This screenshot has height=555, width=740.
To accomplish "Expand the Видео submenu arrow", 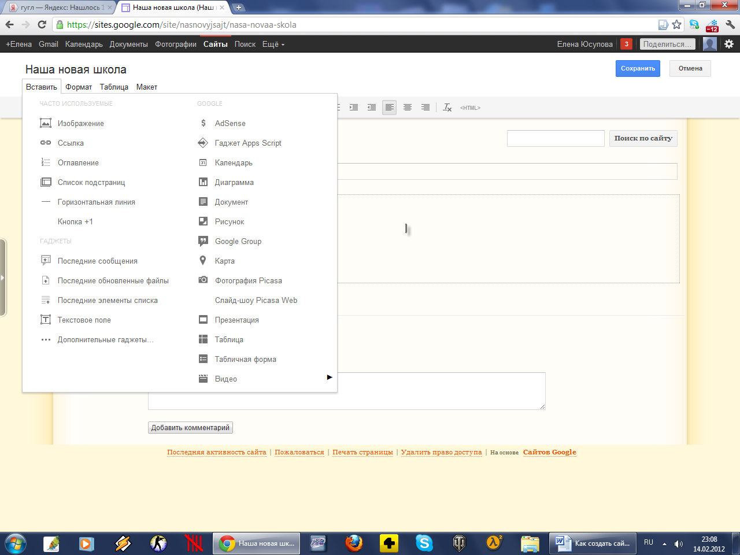I will tap(330, 378).
